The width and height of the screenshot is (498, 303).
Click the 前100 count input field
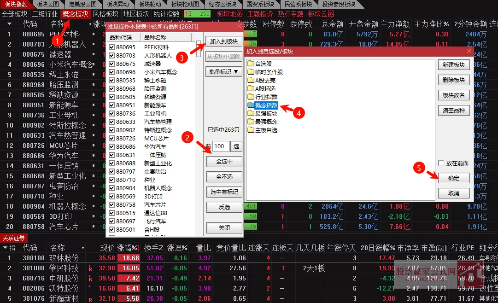click(x=220, y=146)
